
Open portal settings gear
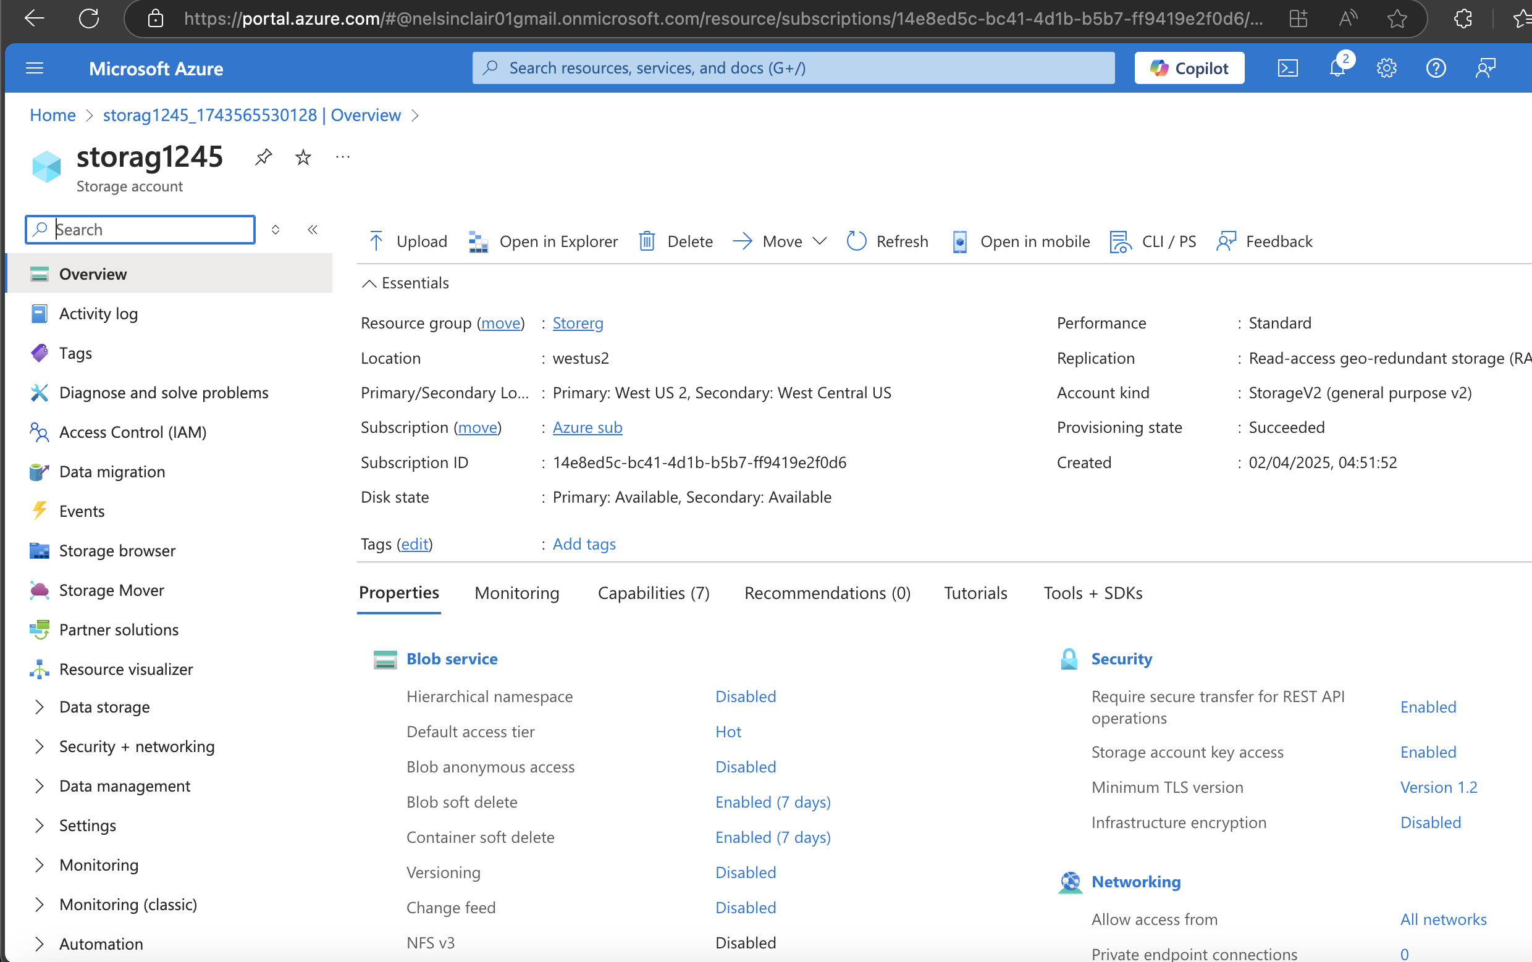click(x=1386, y=68)
